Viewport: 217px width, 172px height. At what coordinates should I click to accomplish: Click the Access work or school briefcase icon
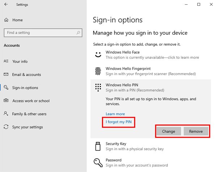point(6,101)
